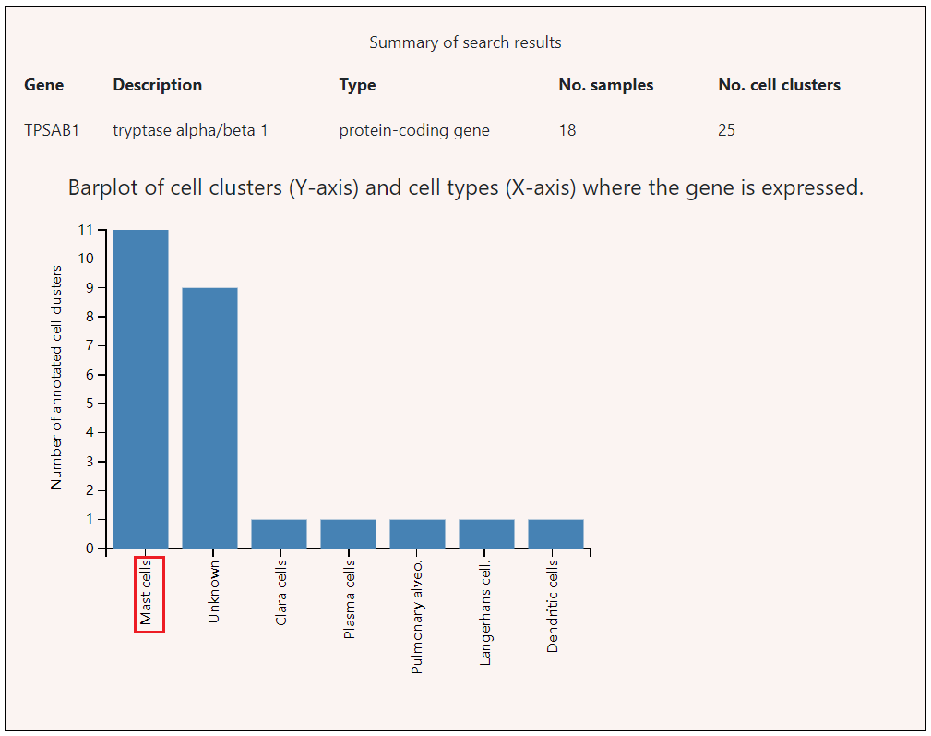Viewport: 931px width, 736px height.
Task: Click the y-axis tick label 9
Action: coord(90,287)
